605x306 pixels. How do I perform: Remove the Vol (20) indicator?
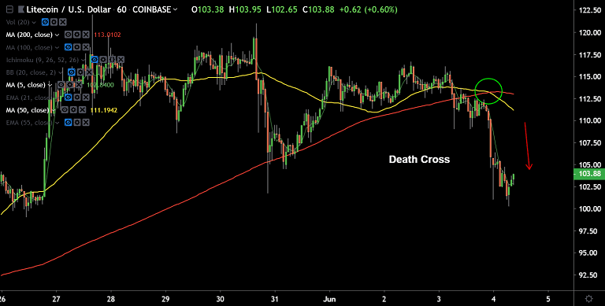tap(63, 22)
